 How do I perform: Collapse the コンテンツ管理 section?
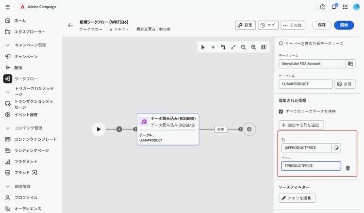click(x=8, y=128)
